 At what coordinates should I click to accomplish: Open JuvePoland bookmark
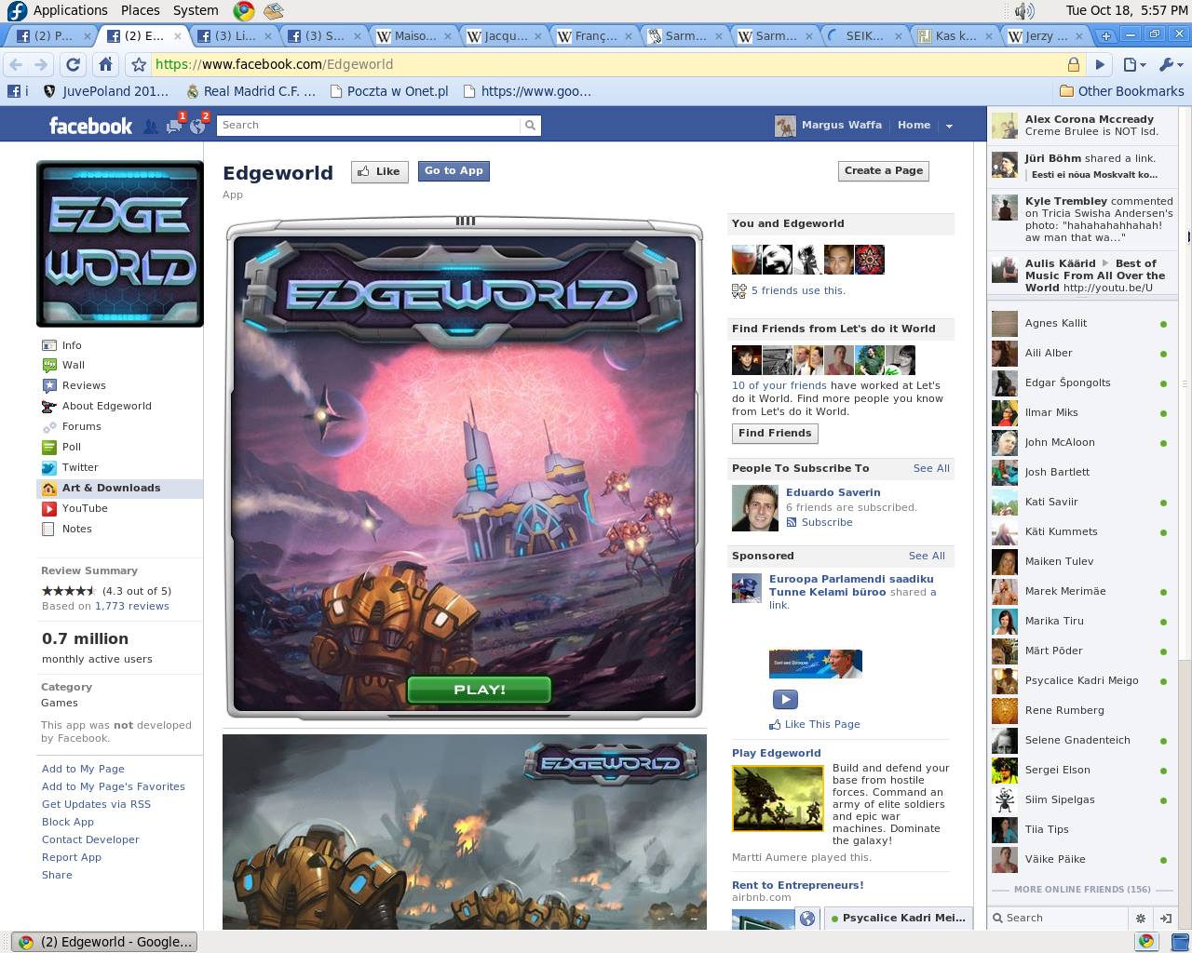point(106,91)
